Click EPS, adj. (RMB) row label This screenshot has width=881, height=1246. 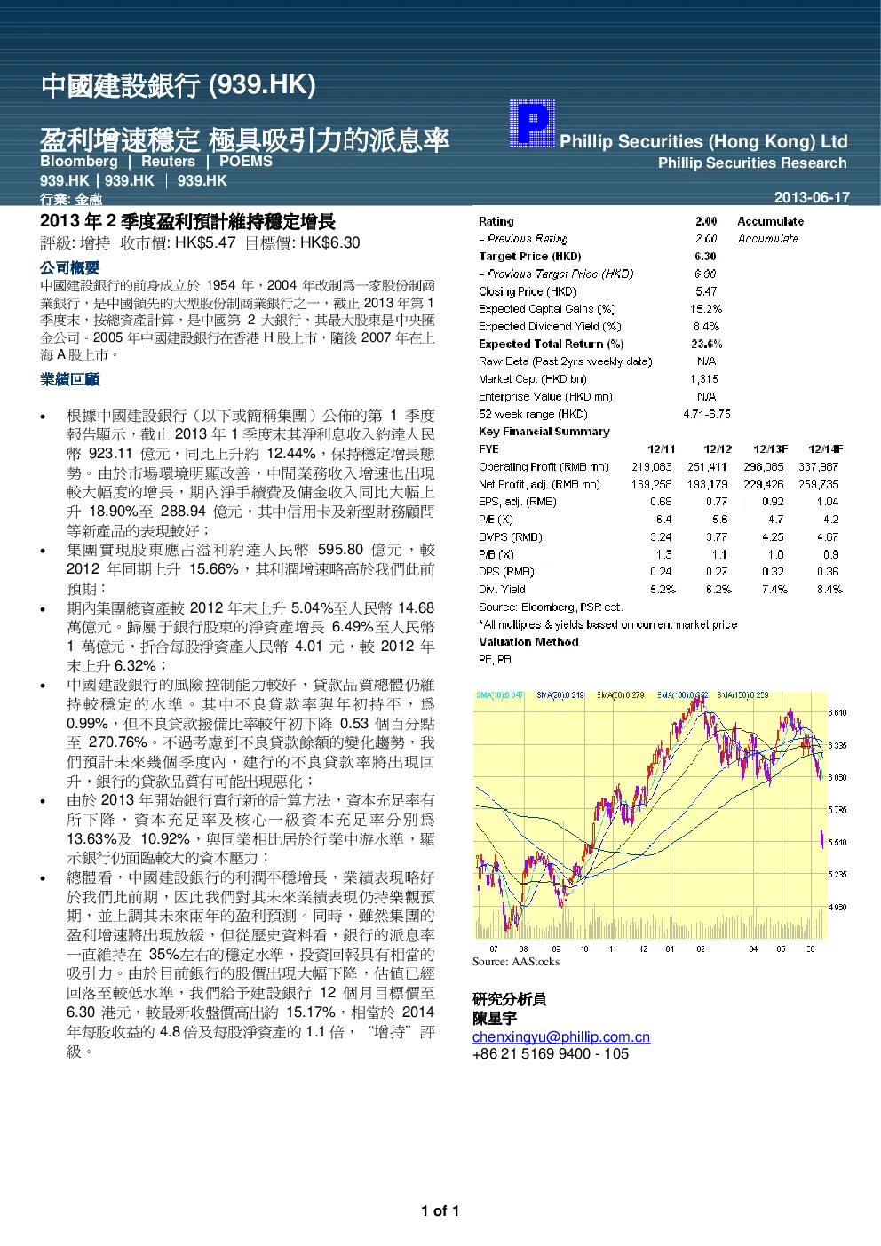[x=517, y=502]
